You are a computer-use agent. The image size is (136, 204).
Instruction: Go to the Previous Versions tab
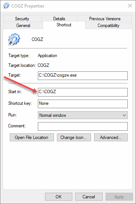(x=105, y=19)
